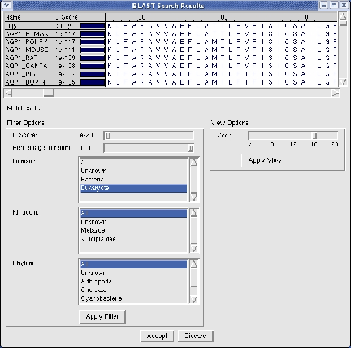Select Unknown in the Phylum list
Screen dimensions: 351x348
coord(134,273)
